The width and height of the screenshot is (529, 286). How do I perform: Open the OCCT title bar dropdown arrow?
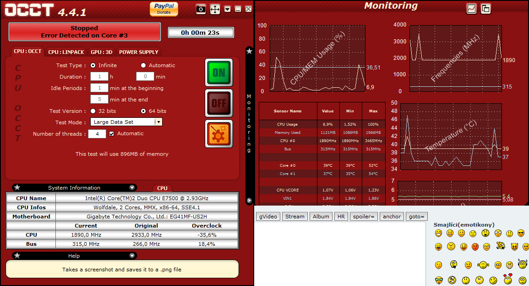[x=227, y=9]
